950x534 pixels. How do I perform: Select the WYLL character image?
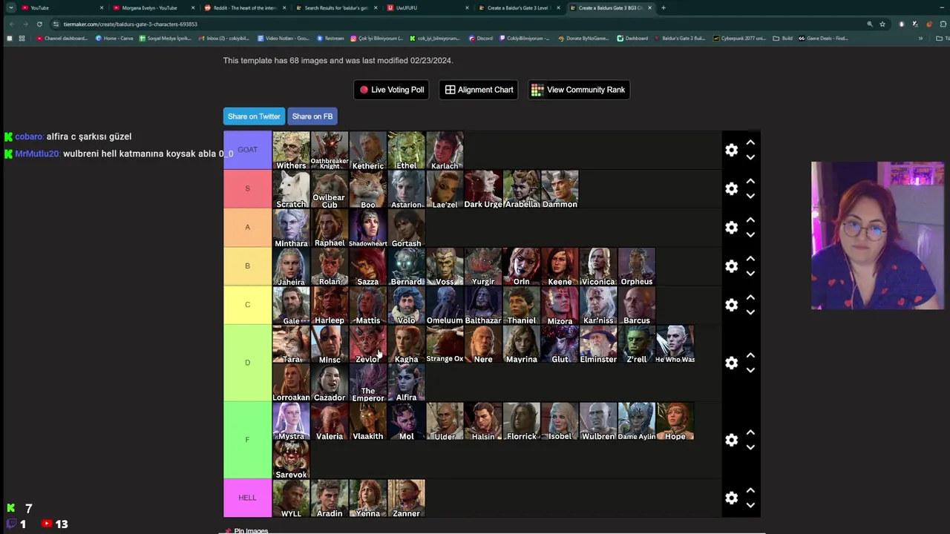tap(291, 498)
